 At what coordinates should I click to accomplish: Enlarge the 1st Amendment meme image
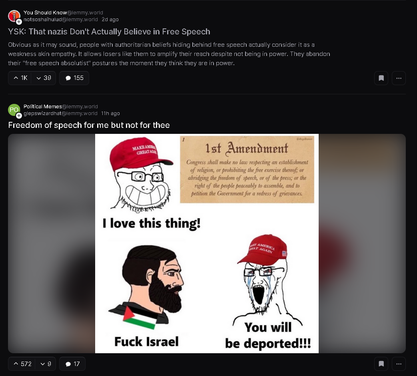pyautogui.click(x=207, y=243)
